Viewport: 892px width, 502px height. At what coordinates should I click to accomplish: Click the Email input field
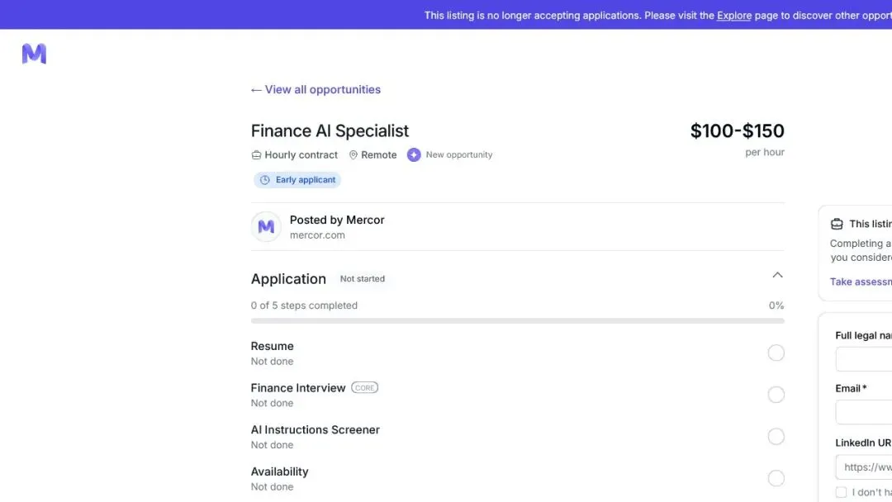[864, 412]
